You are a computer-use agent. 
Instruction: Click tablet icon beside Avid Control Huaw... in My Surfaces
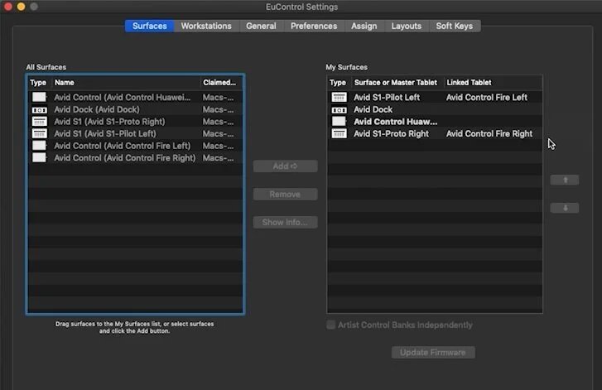point(339,121)
